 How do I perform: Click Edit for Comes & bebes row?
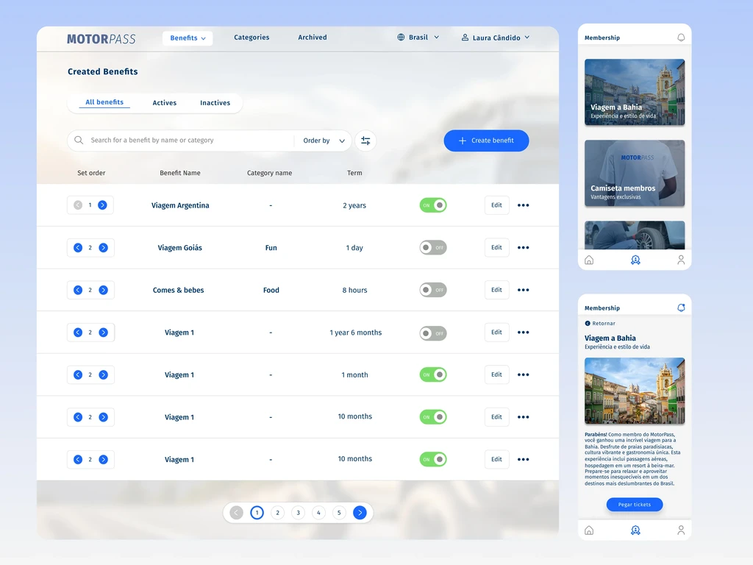tap(496, 290)
